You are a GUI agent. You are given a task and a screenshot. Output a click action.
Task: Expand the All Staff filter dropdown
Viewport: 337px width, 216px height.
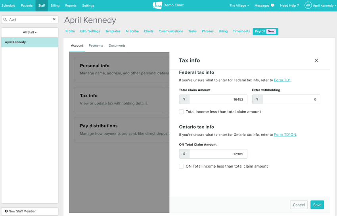30,32
